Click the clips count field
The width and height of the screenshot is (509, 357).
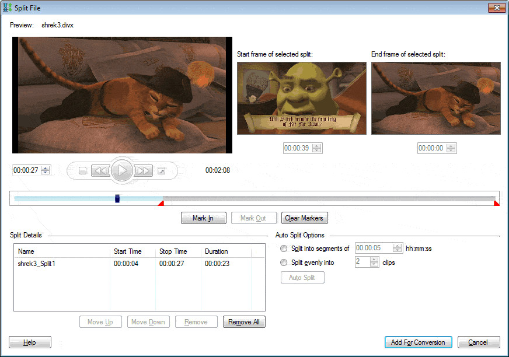pos(362,262)
